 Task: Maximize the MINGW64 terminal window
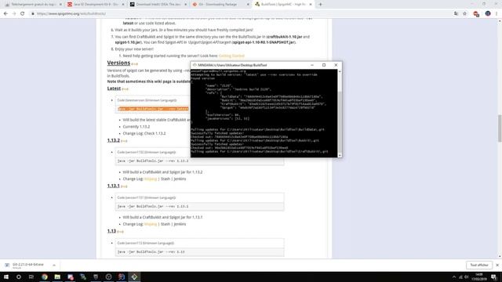(x=324, y=65)
